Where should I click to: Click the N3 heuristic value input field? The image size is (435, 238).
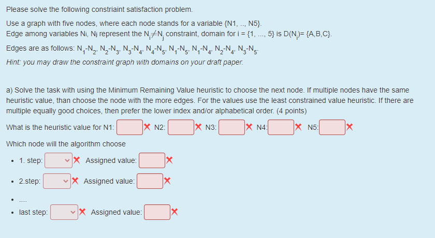(x=231, y=127)
